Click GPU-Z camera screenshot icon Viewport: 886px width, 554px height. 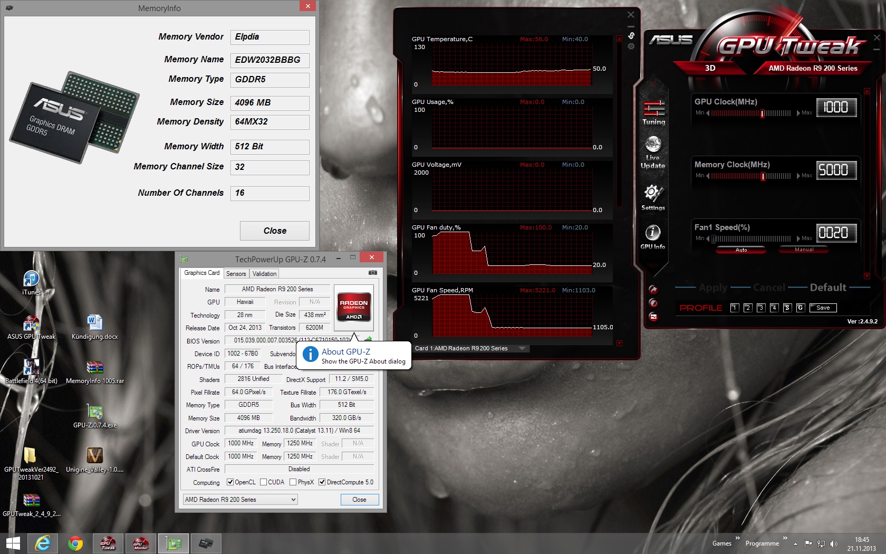pos(373,273)
